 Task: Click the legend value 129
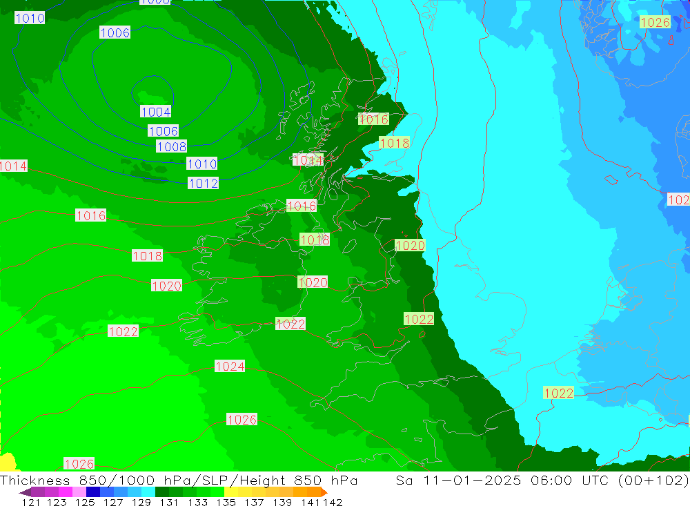point(141,502)
